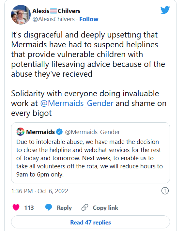Open Alexis Chilvers profile avatar

21,15
